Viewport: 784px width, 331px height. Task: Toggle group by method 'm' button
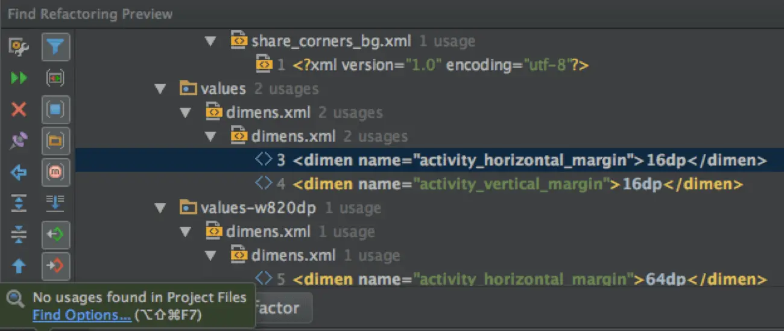[55, 173]
